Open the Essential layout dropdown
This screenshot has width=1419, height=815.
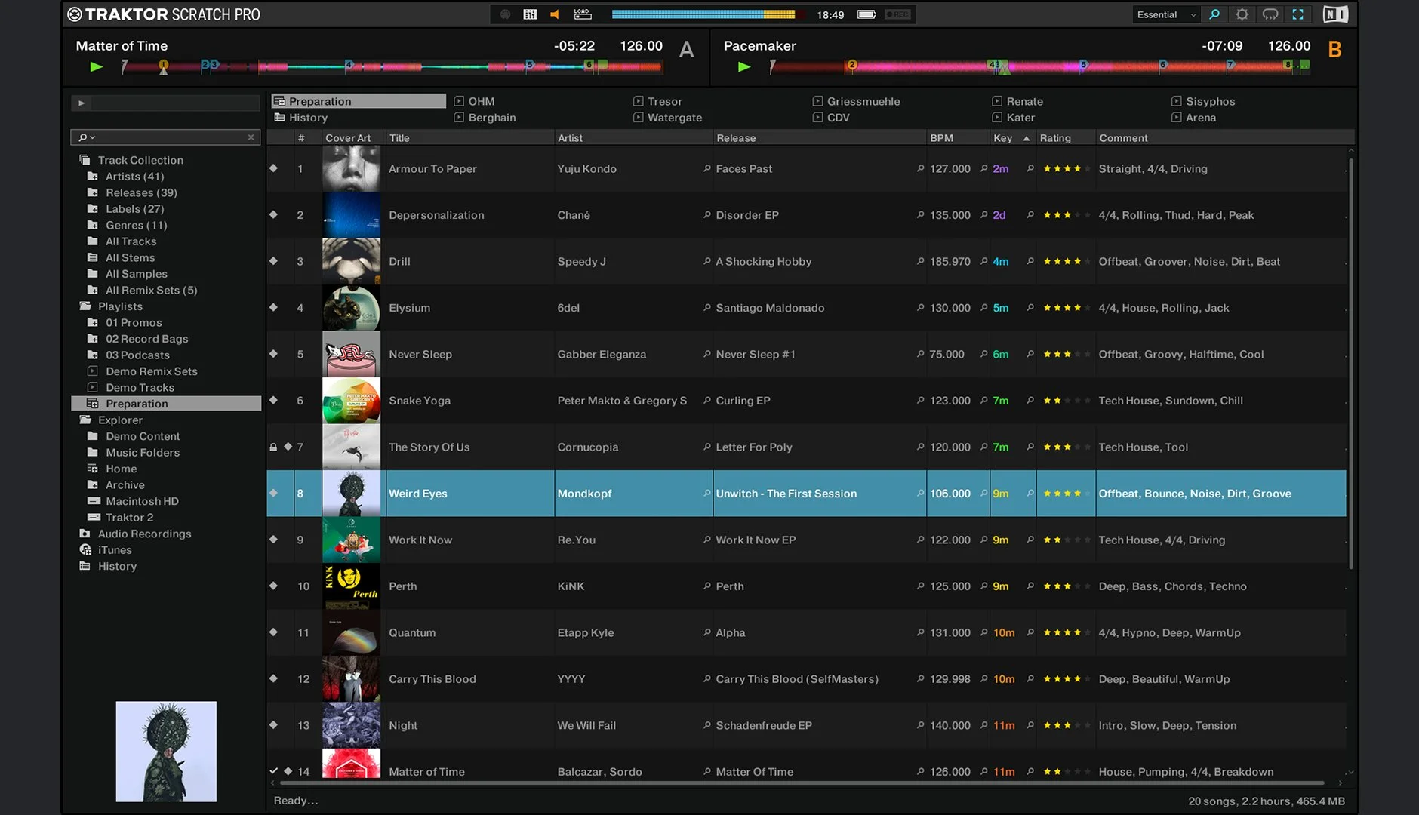coord(1166,14)
